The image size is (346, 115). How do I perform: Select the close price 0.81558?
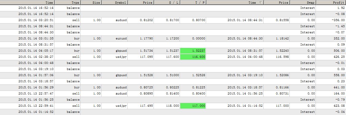click(282, 20)
